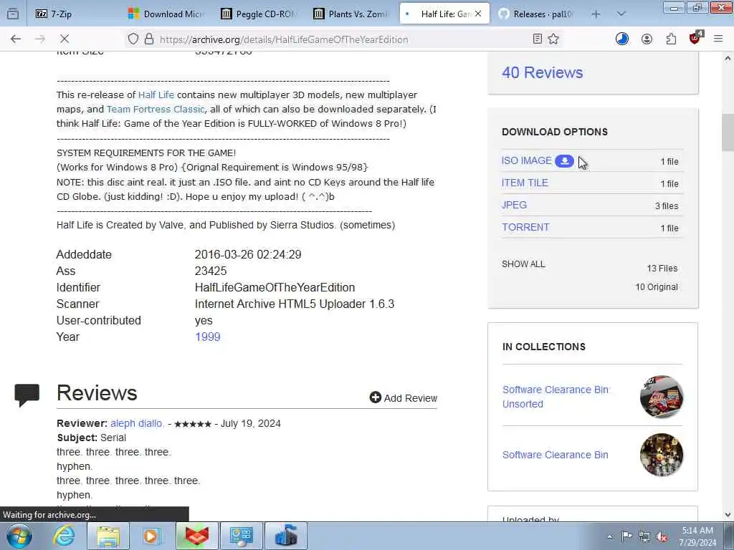Click ISO IMAGE download arrow icon
The image size is (734, 550).
pos(565,161)
